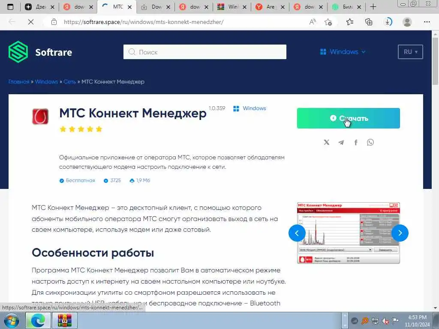Toggle Read aloud icon in address bar
439x329 pixels.
tap(313, 22)
